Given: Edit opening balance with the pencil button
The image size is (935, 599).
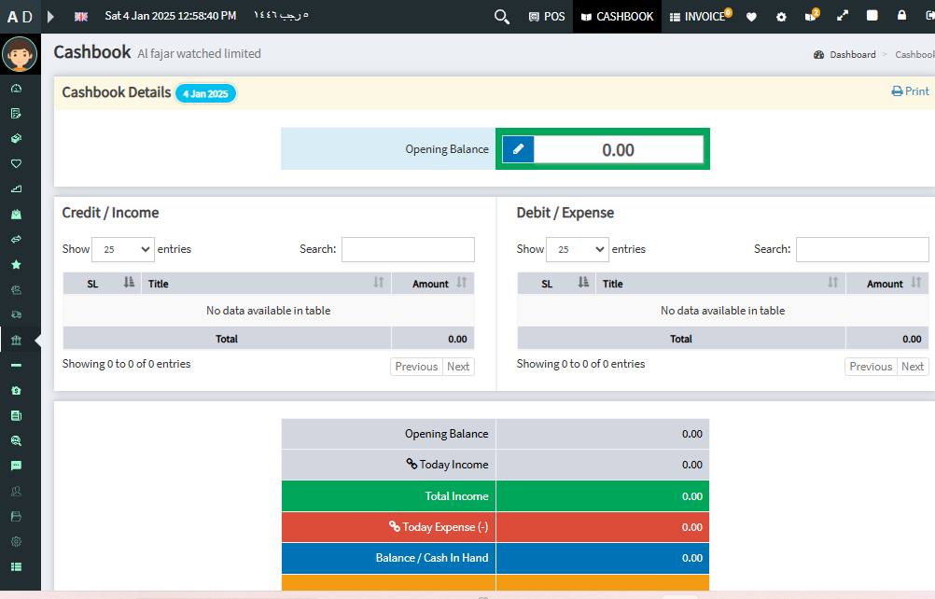Looking at the screenshot, I should click(518, 149).
